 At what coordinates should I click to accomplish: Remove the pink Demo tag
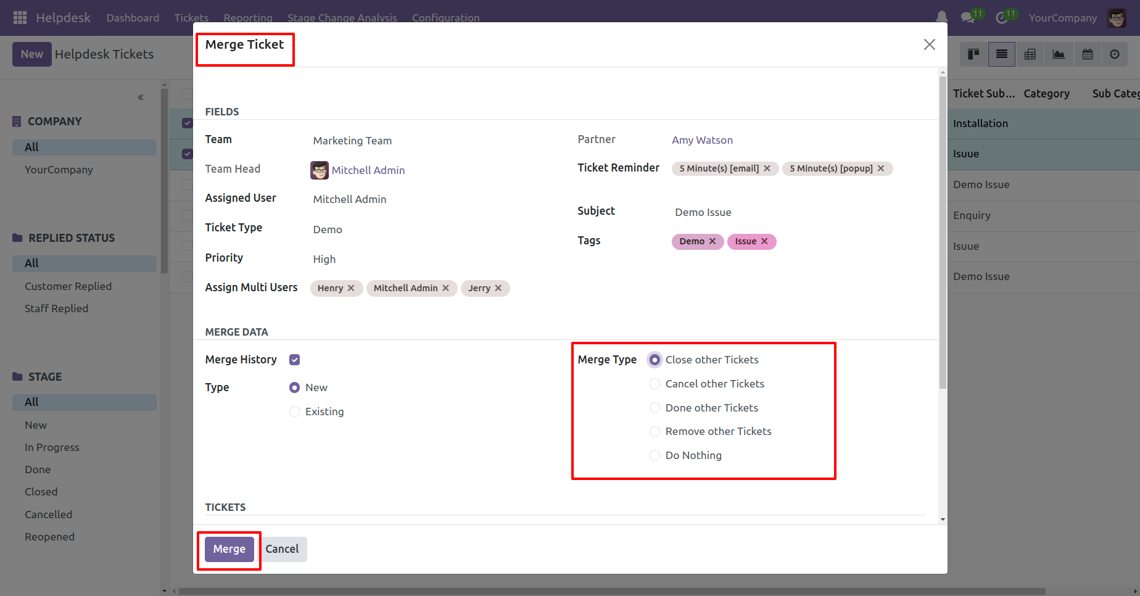pyautogui.click(x=712, y=241)
